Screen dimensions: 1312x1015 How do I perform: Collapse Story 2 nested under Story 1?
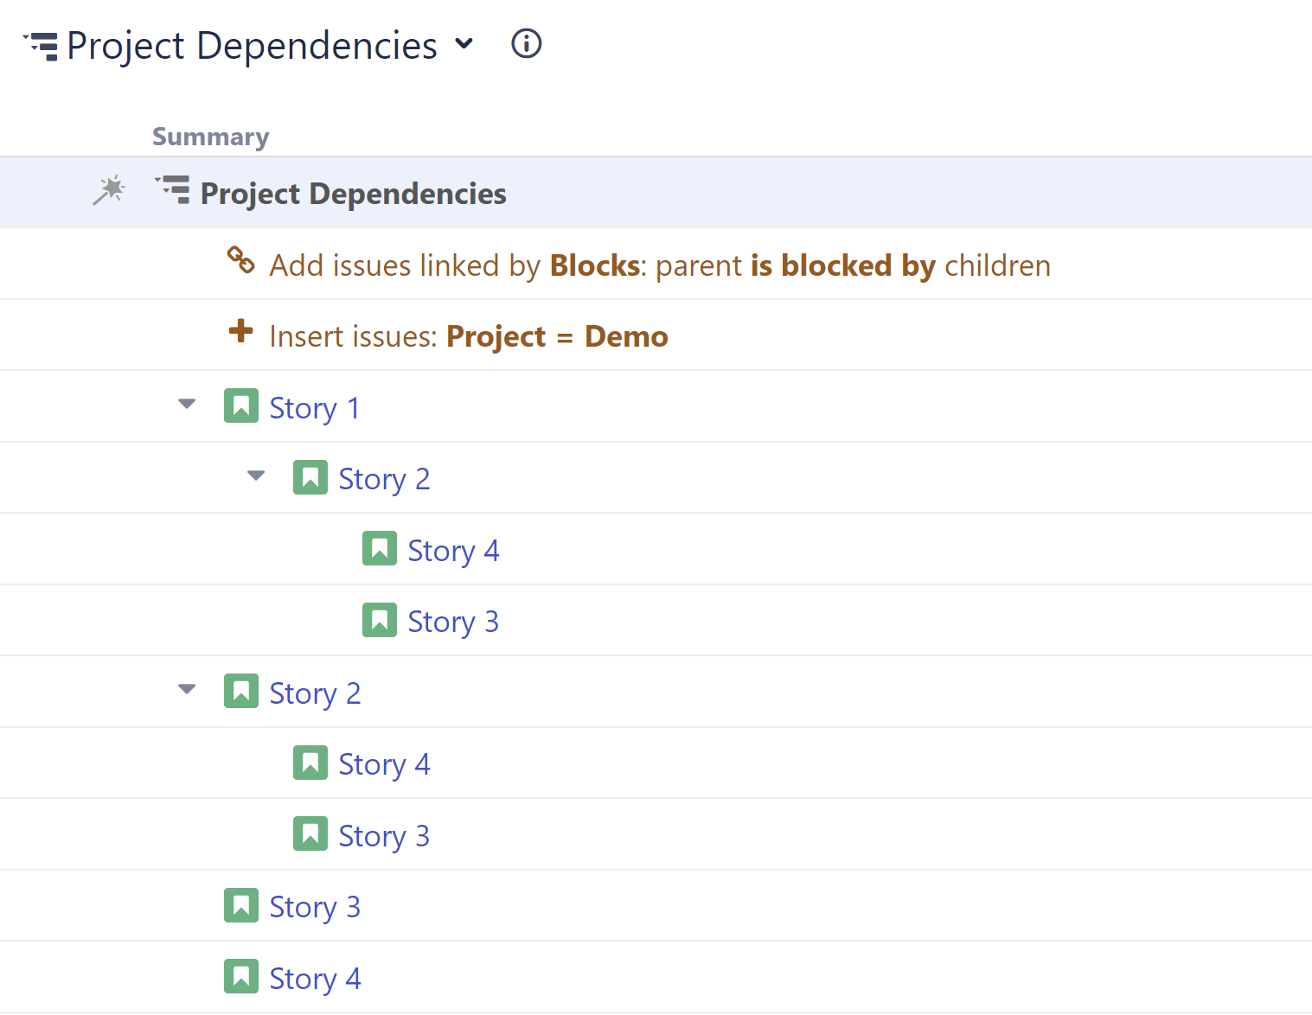point(256,476)
